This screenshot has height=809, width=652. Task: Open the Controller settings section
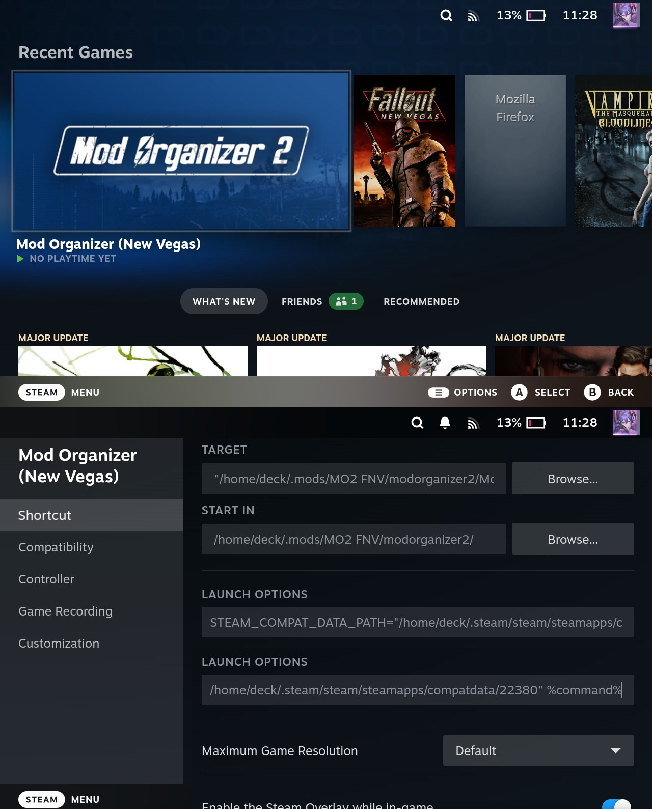(92, 579)
